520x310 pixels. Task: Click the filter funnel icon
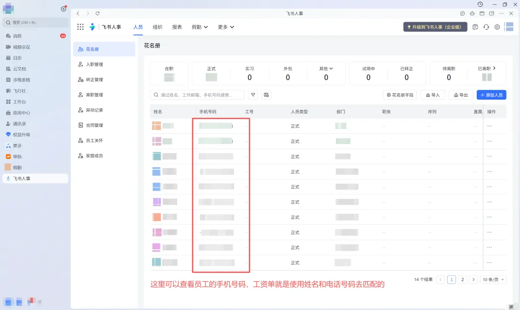tap(253, 95)
